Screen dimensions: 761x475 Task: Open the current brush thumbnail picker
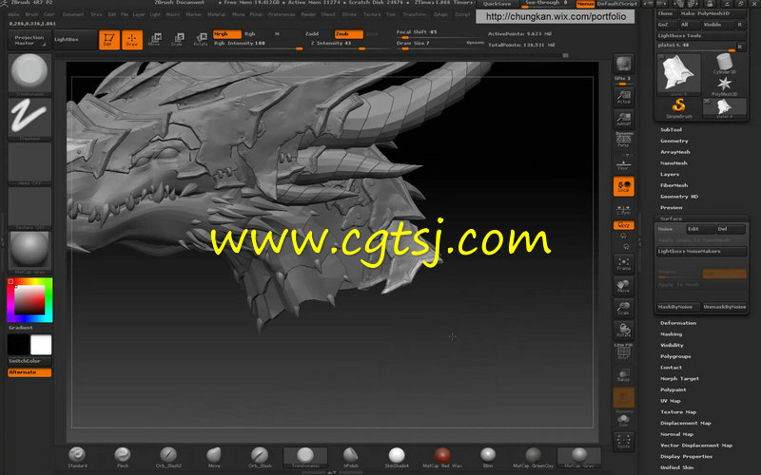tap(29, 74)
